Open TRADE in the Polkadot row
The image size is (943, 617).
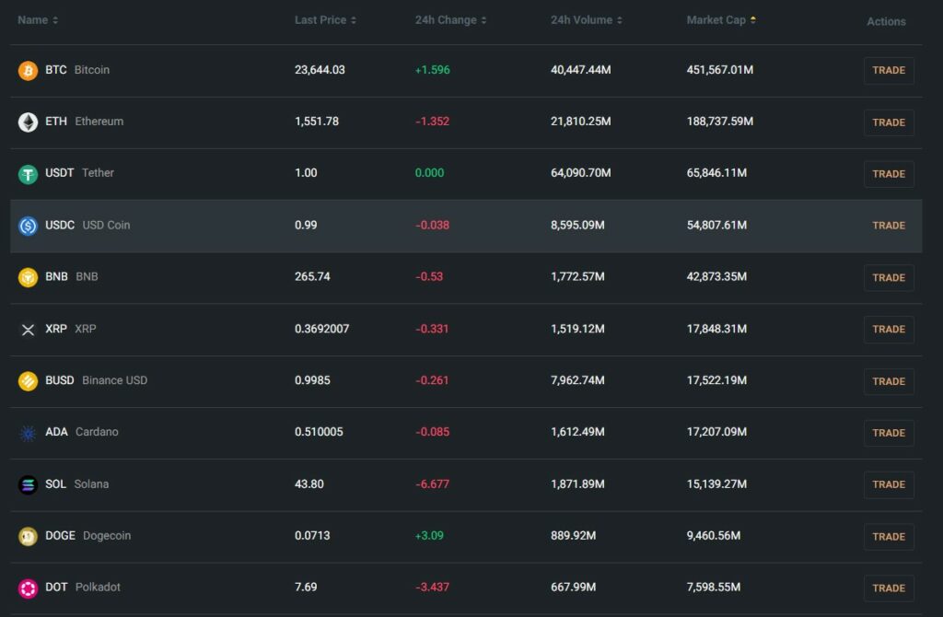click(x=889, y=588)
